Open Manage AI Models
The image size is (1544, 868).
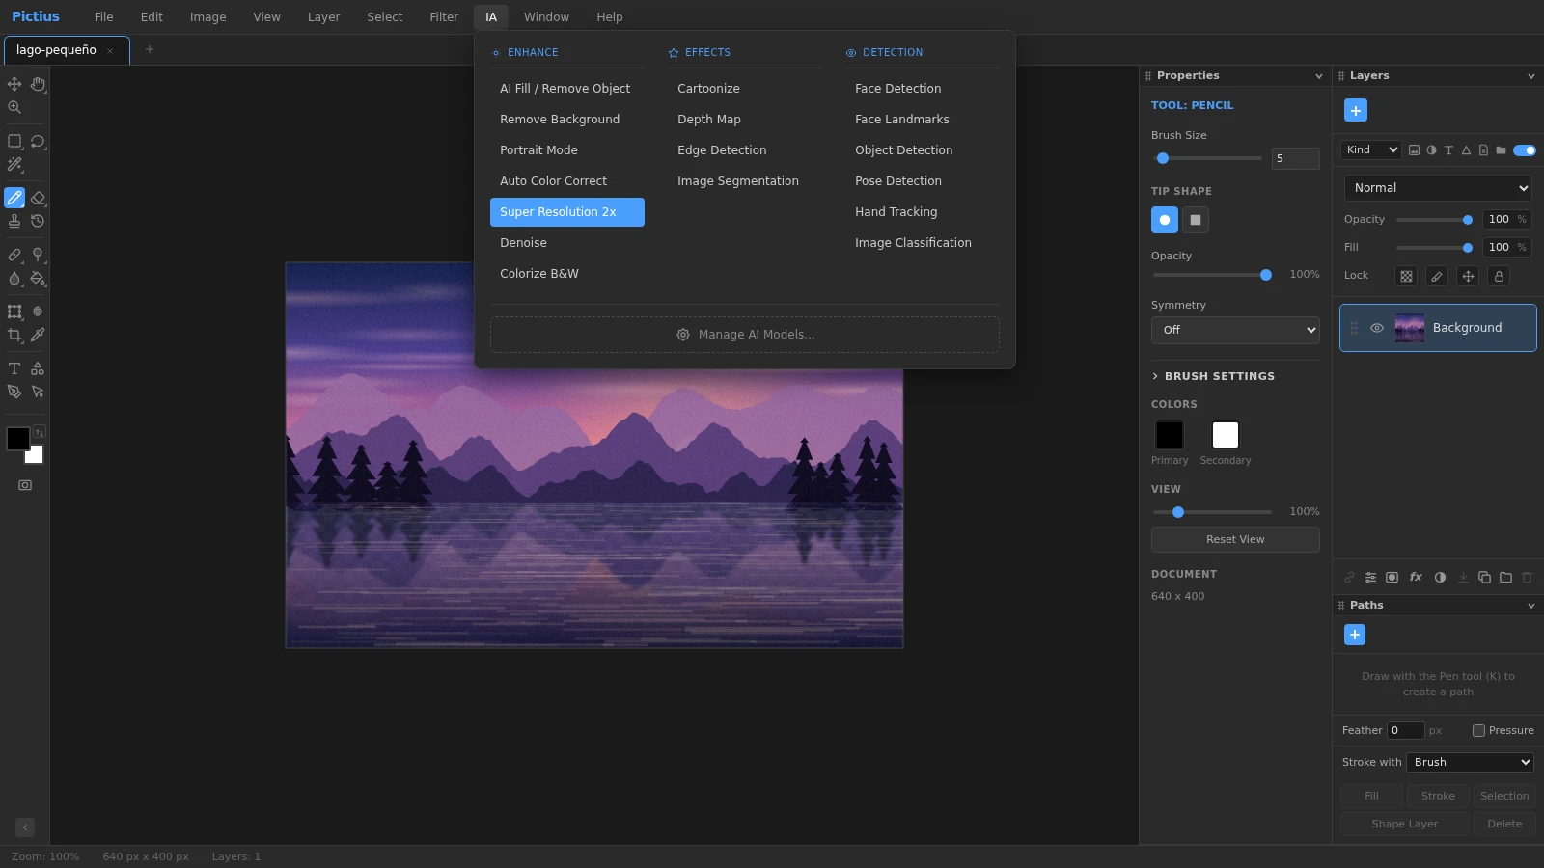745,335
